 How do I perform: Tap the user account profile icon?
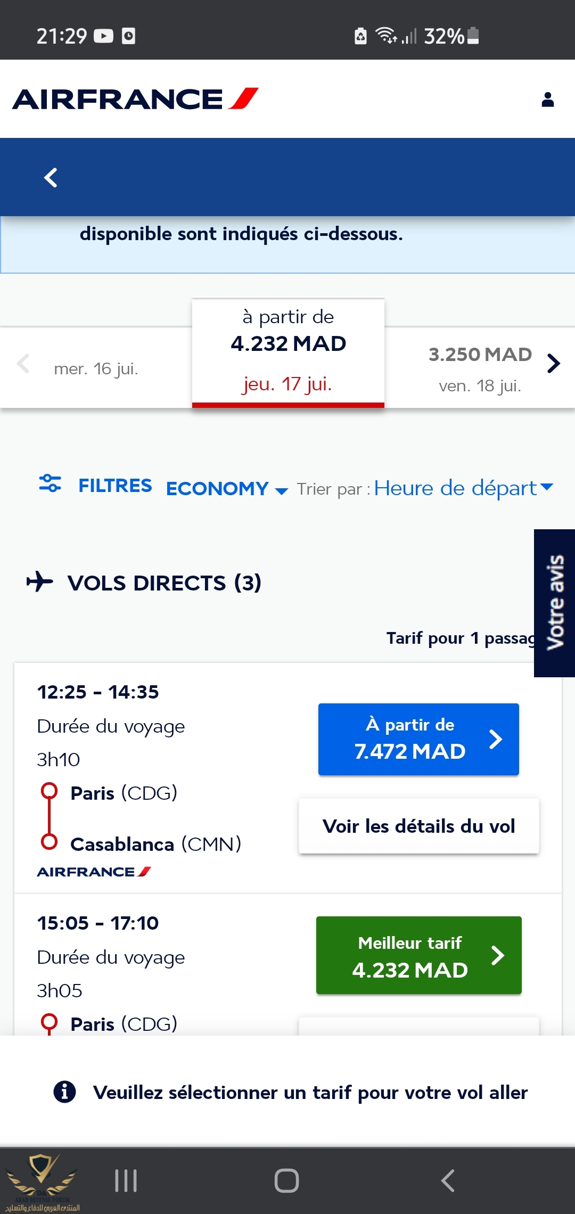click(547, 100)
